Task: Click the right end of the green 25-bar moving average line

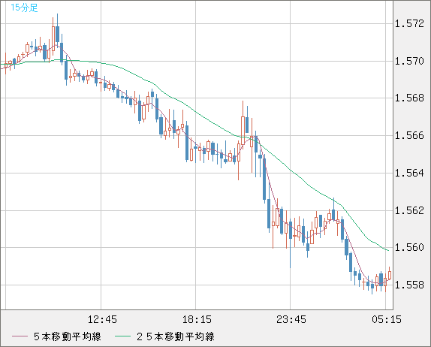Action: [388, 250]
